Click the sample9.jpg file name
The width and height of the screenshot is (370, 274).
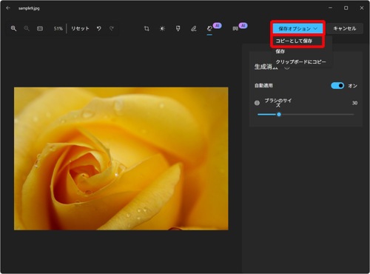29,8
